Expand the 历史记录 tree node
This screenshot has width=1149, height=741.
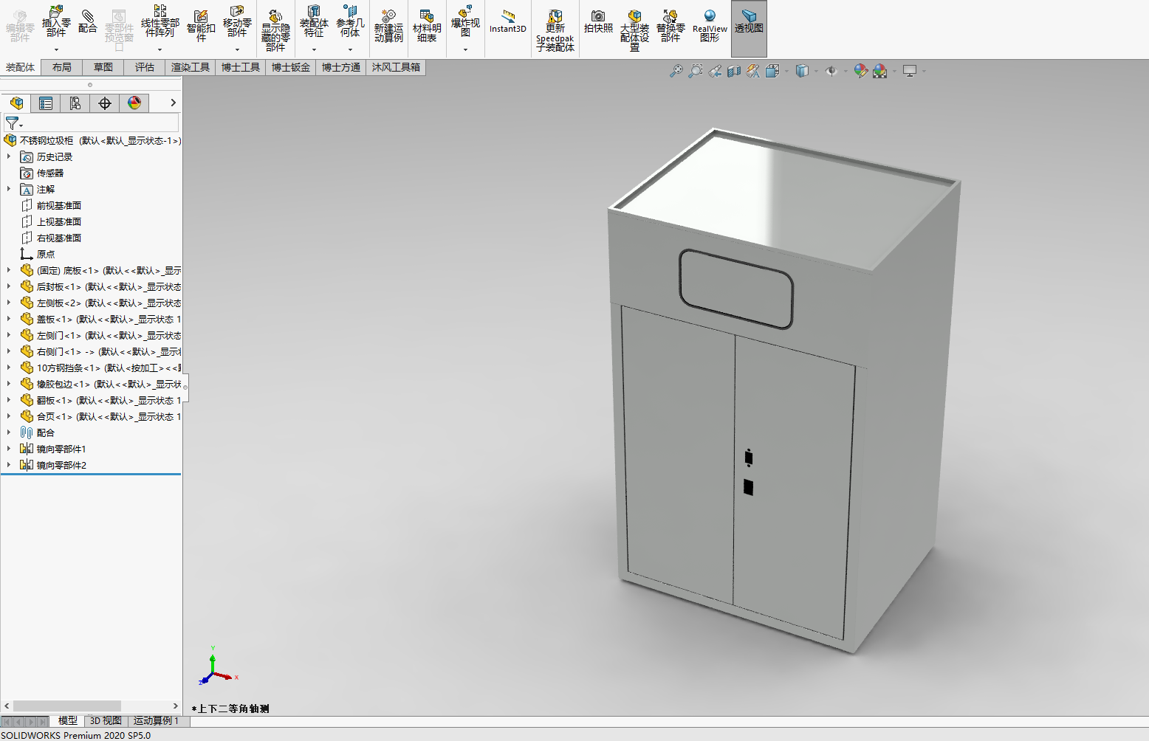9,156
